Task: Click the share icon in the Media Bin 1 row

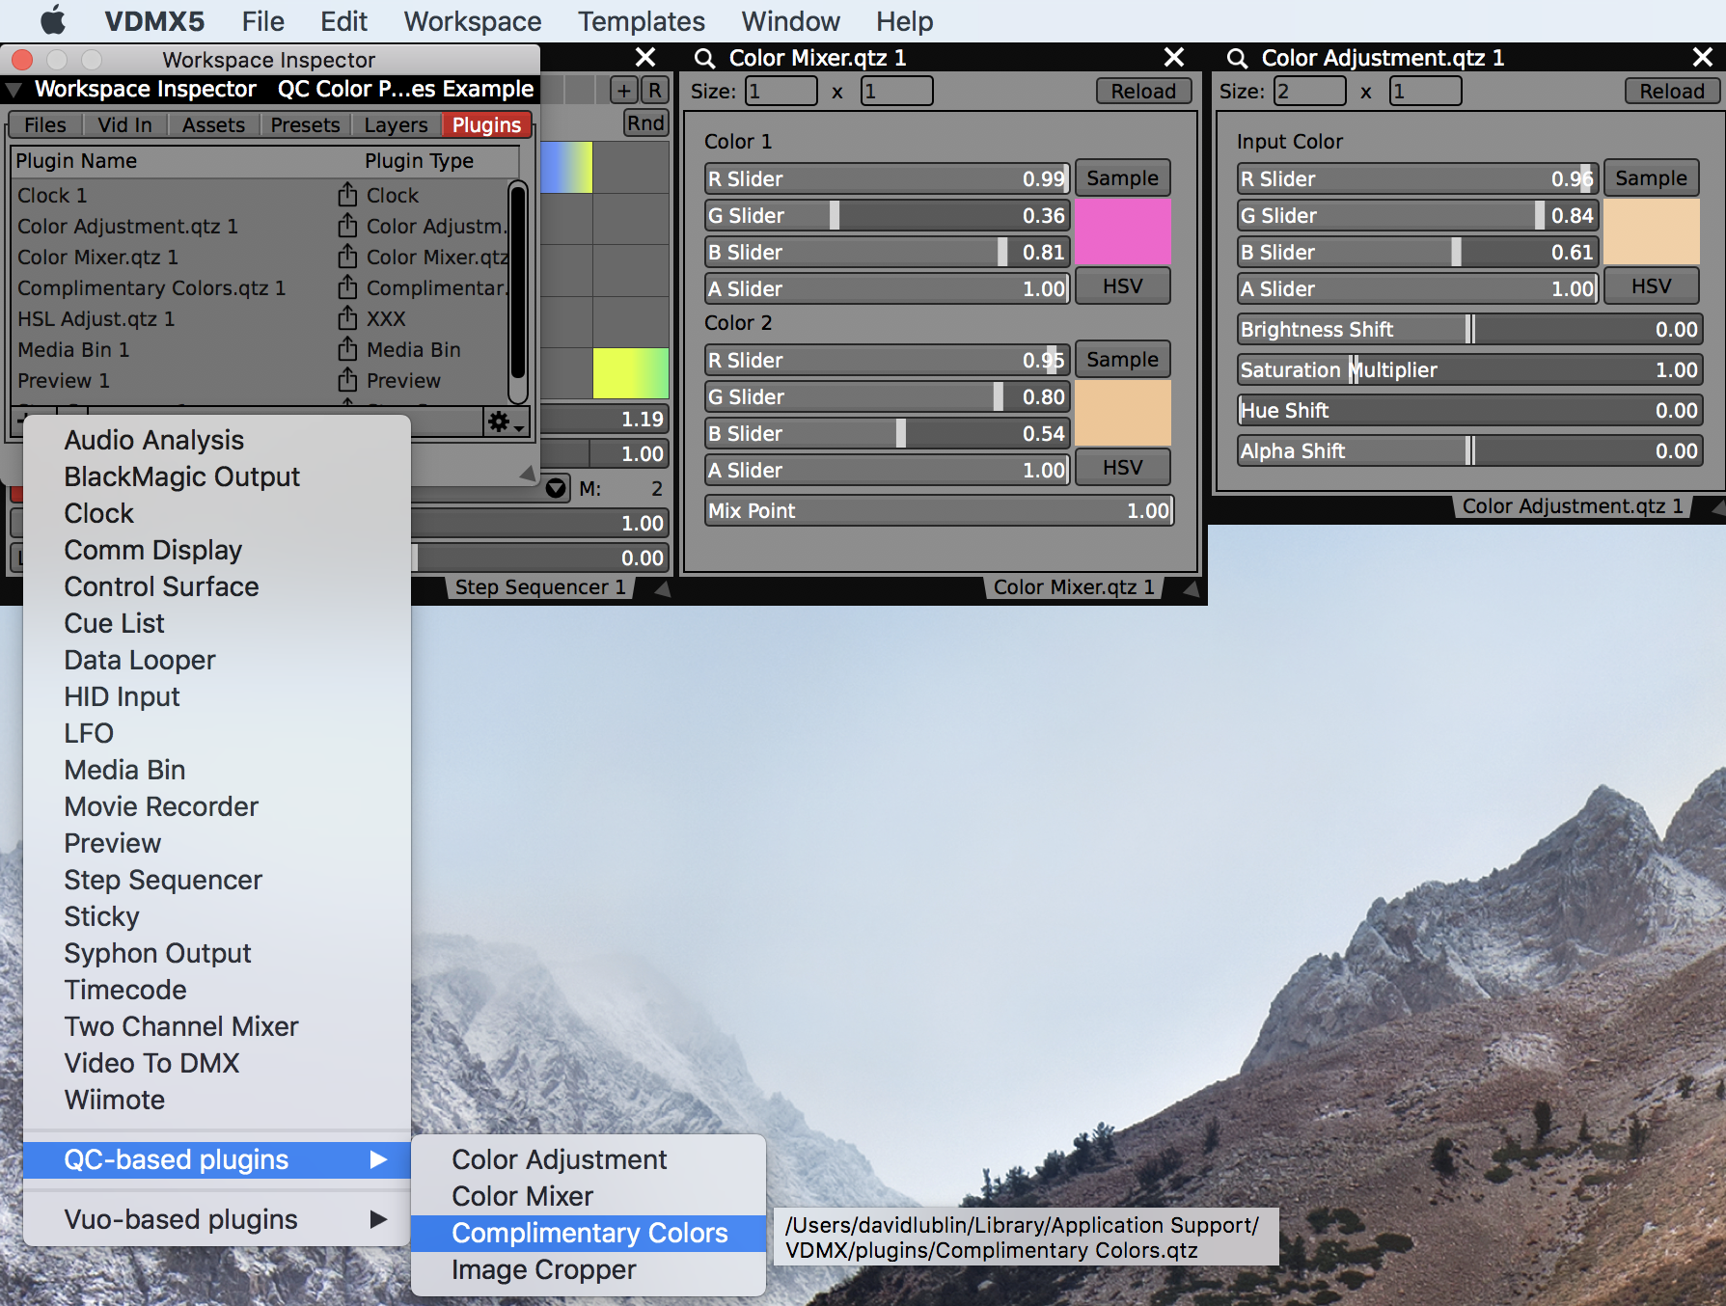Action: pyautogui.click(x=347, y=349)
